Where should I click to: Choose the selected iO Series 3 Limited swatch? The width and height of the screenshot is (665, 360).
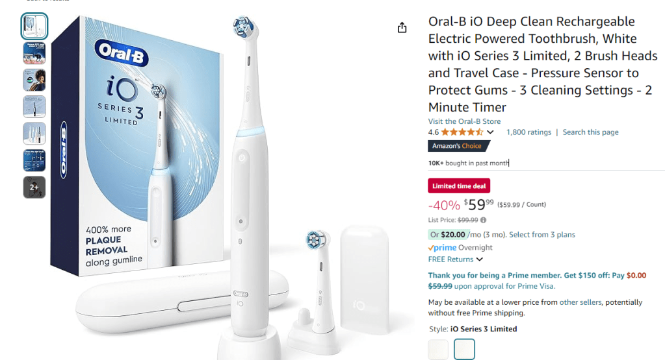coord(464,350)
